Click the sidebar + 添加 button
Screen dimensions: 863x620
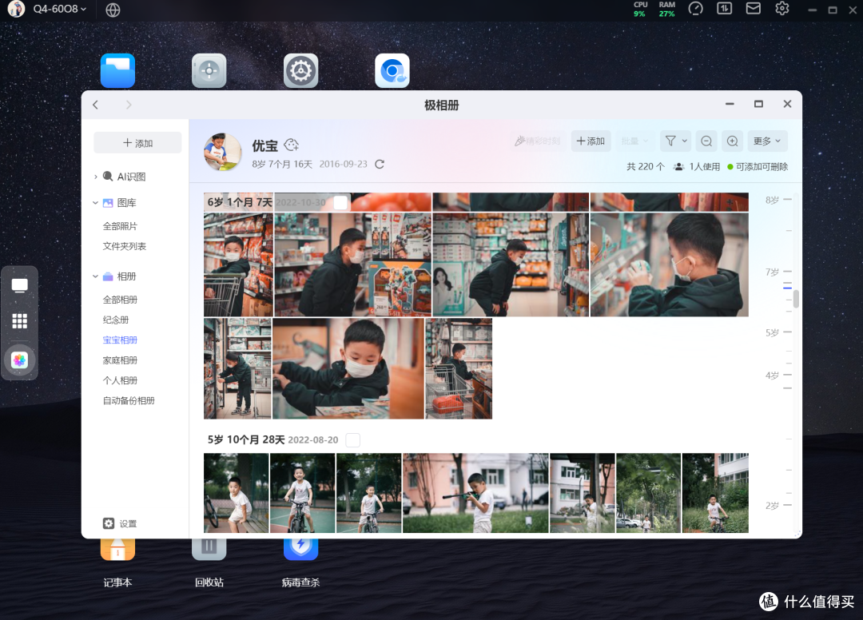[137, 143]
